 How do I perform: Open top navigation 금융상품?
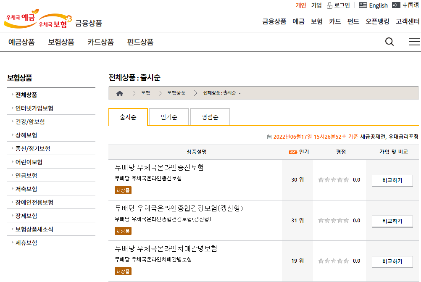274,21
